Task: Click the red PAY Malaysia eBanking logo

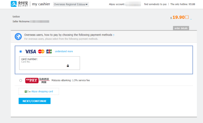Action: (x=32, y=81)
